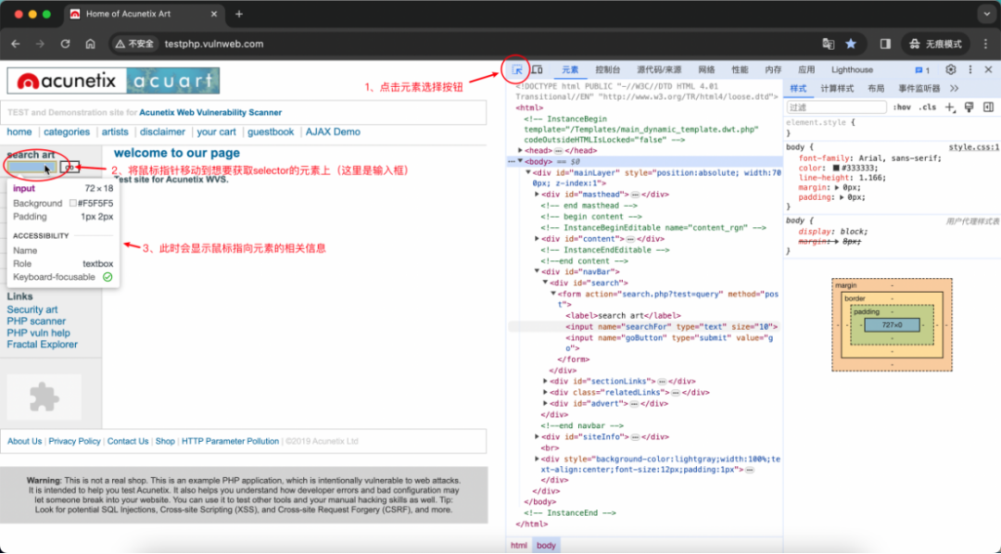Image resolution: width=1001 pixels, height=554 pixels.
Task: Focus the 过滤 styles filter field
Action: click(837, 107)
